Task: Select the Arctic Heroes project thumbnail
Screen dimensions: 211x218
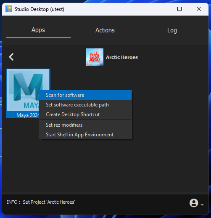Action: tap(95, 57)
